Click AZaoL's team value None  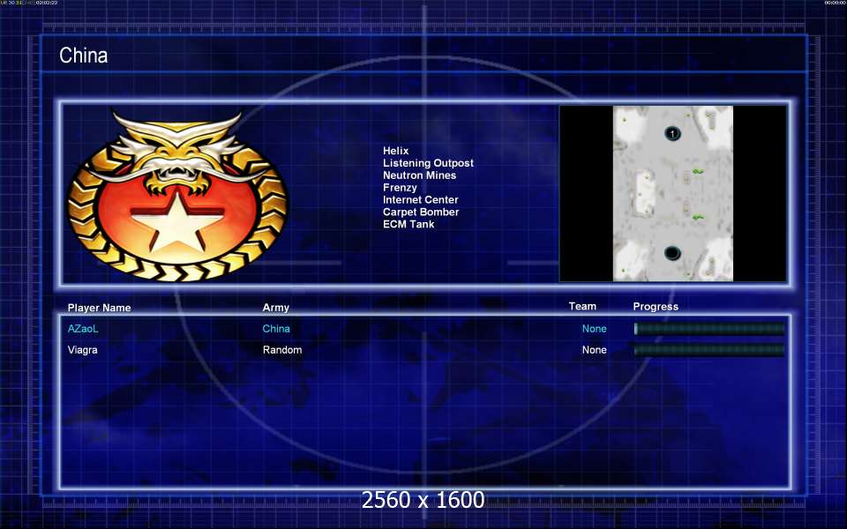point(594,328)
